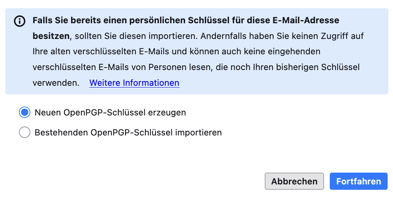Click the word "Personen" in the notice
393x198 pixels.
tap(171, 67)
